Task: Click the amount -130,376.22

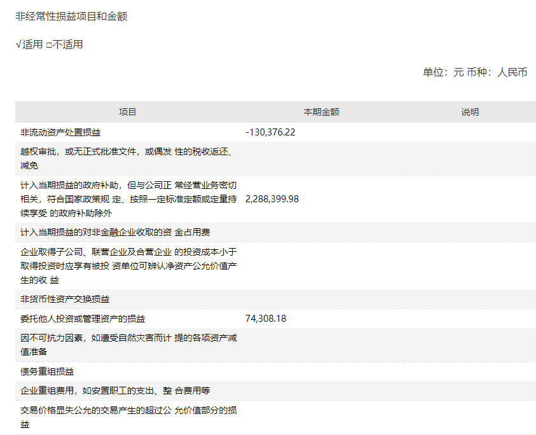Action: click(x=270, y=132)
